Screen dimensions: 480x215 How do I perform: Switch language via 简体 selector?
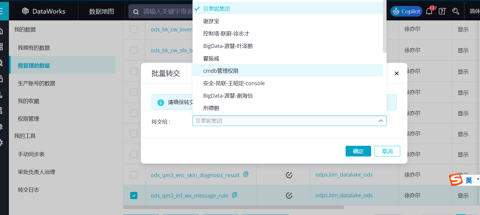[474, 11]
